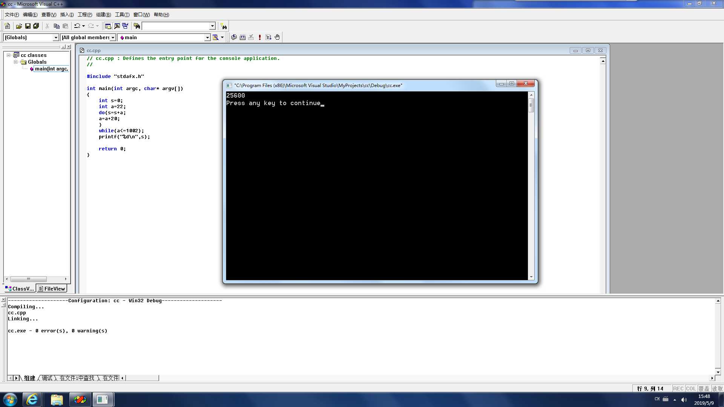Click the Save floppy disk icon
This screenshot has width=724, height=407.
pos(28,26)
